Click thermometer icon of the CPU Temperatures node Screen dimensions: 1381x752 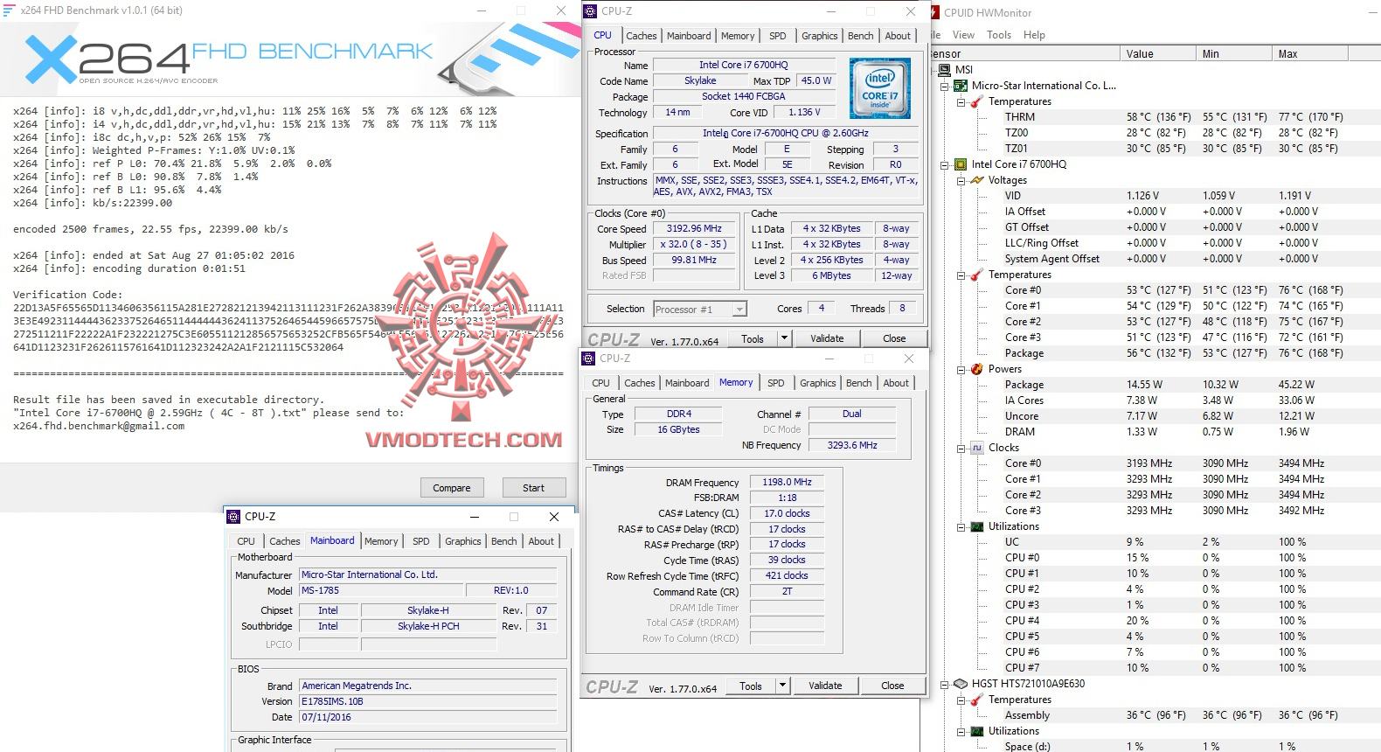click(x=977, y=275)
